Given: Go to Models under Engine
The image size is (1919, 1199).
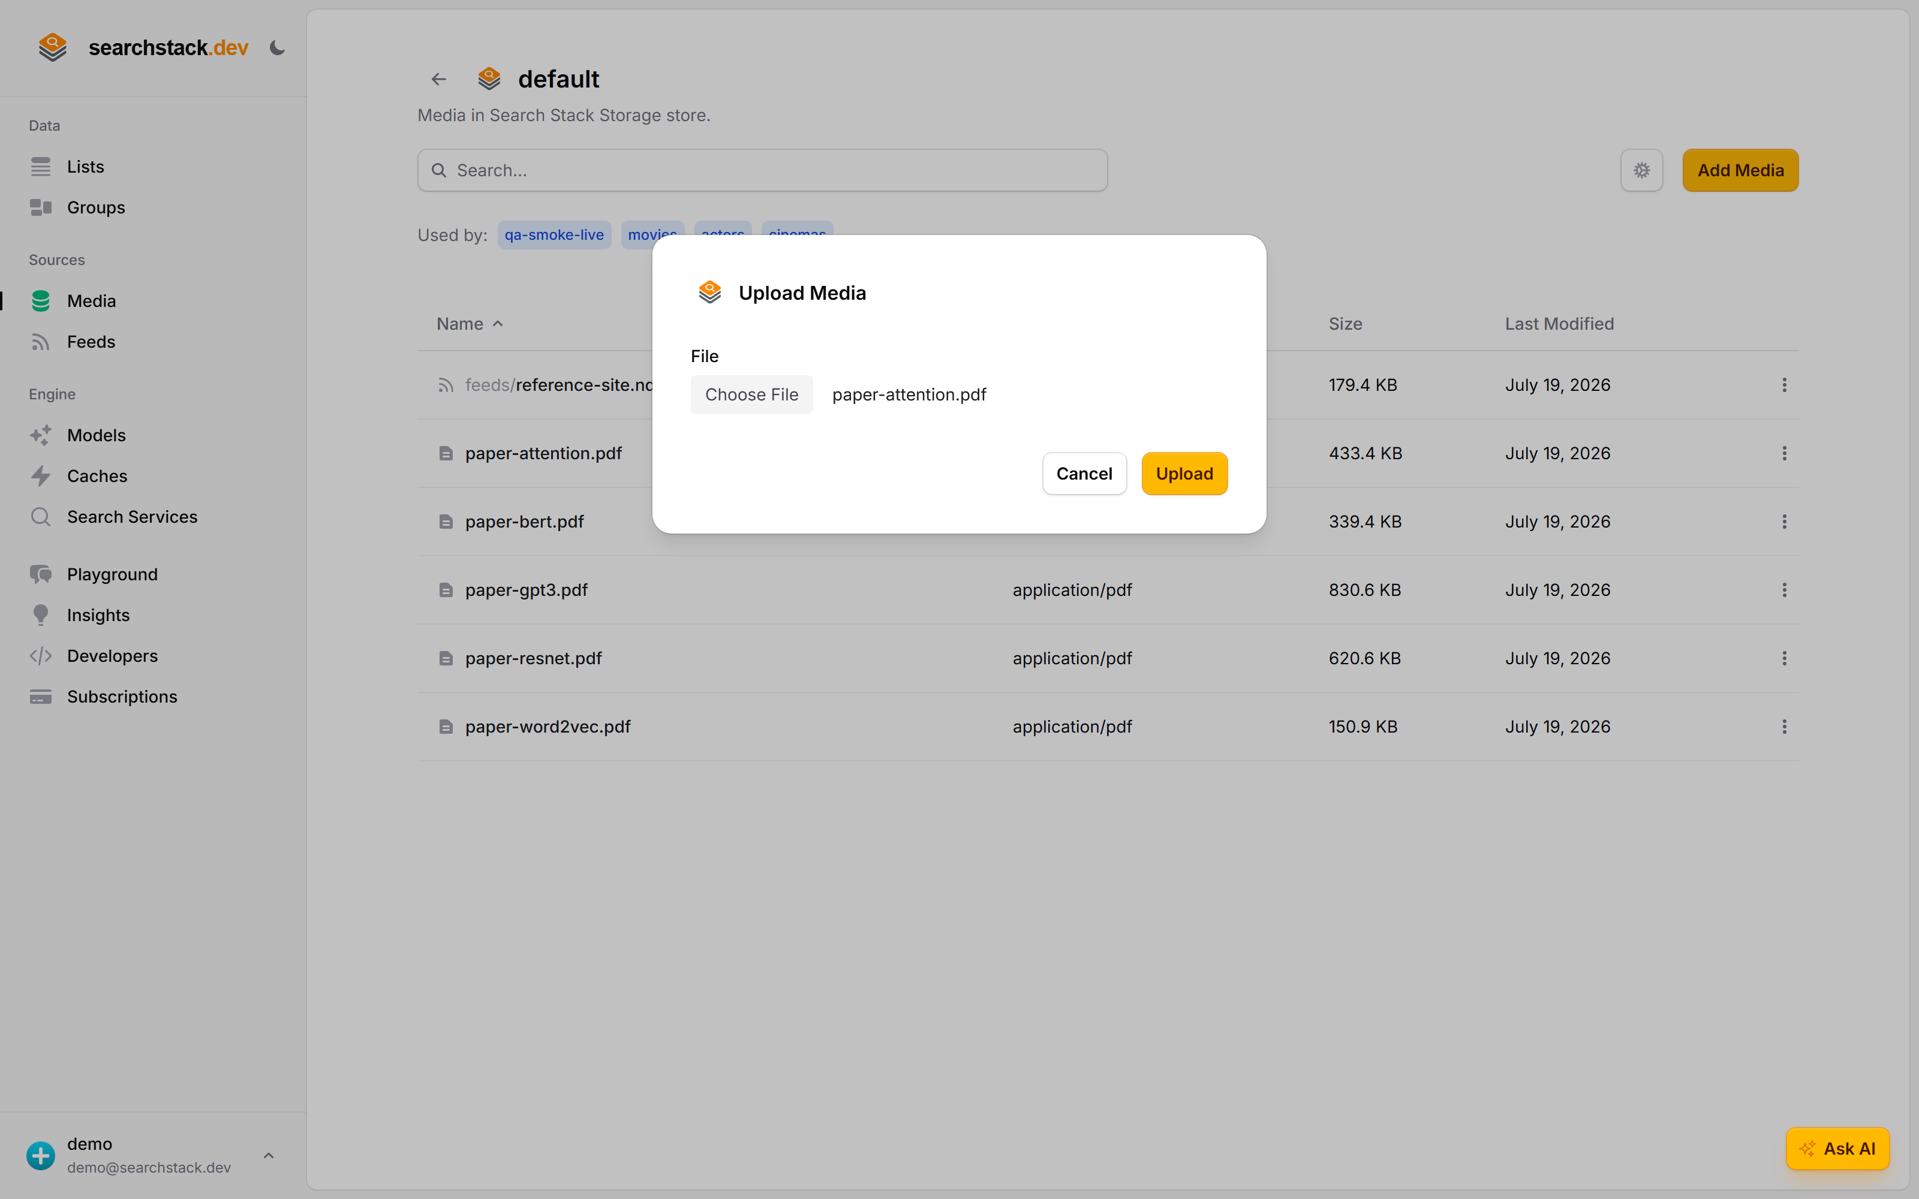Looking at the screenshot, I should click(x=96, y=435).
